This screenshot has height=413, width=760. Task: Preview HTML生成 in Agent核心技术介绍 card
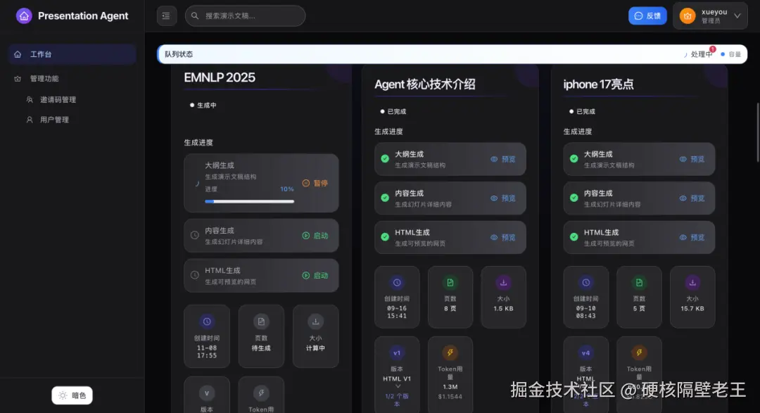502,238
